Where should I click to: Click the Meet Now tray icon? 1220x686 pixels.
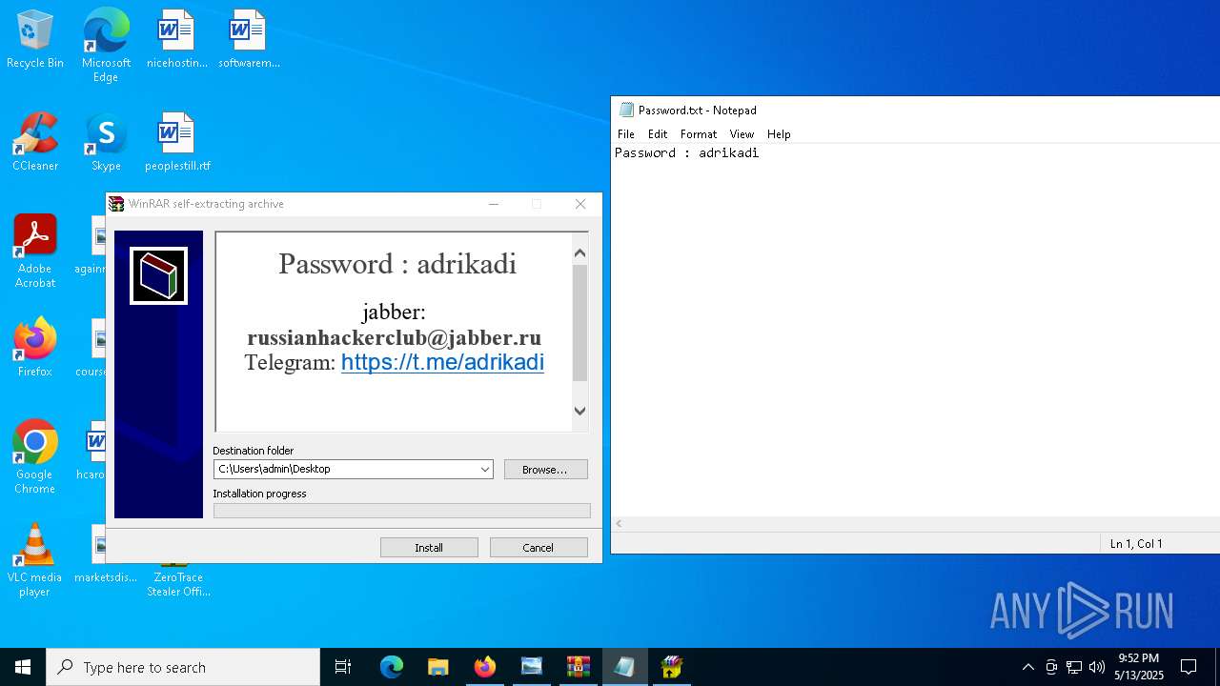point(1051,667)
